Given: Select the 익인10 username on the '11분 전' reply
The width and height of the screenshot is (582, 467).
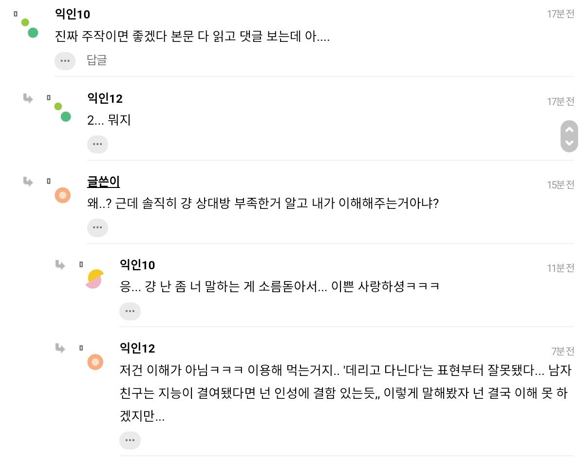Looking at the screenshot, I should coord(137,265).
